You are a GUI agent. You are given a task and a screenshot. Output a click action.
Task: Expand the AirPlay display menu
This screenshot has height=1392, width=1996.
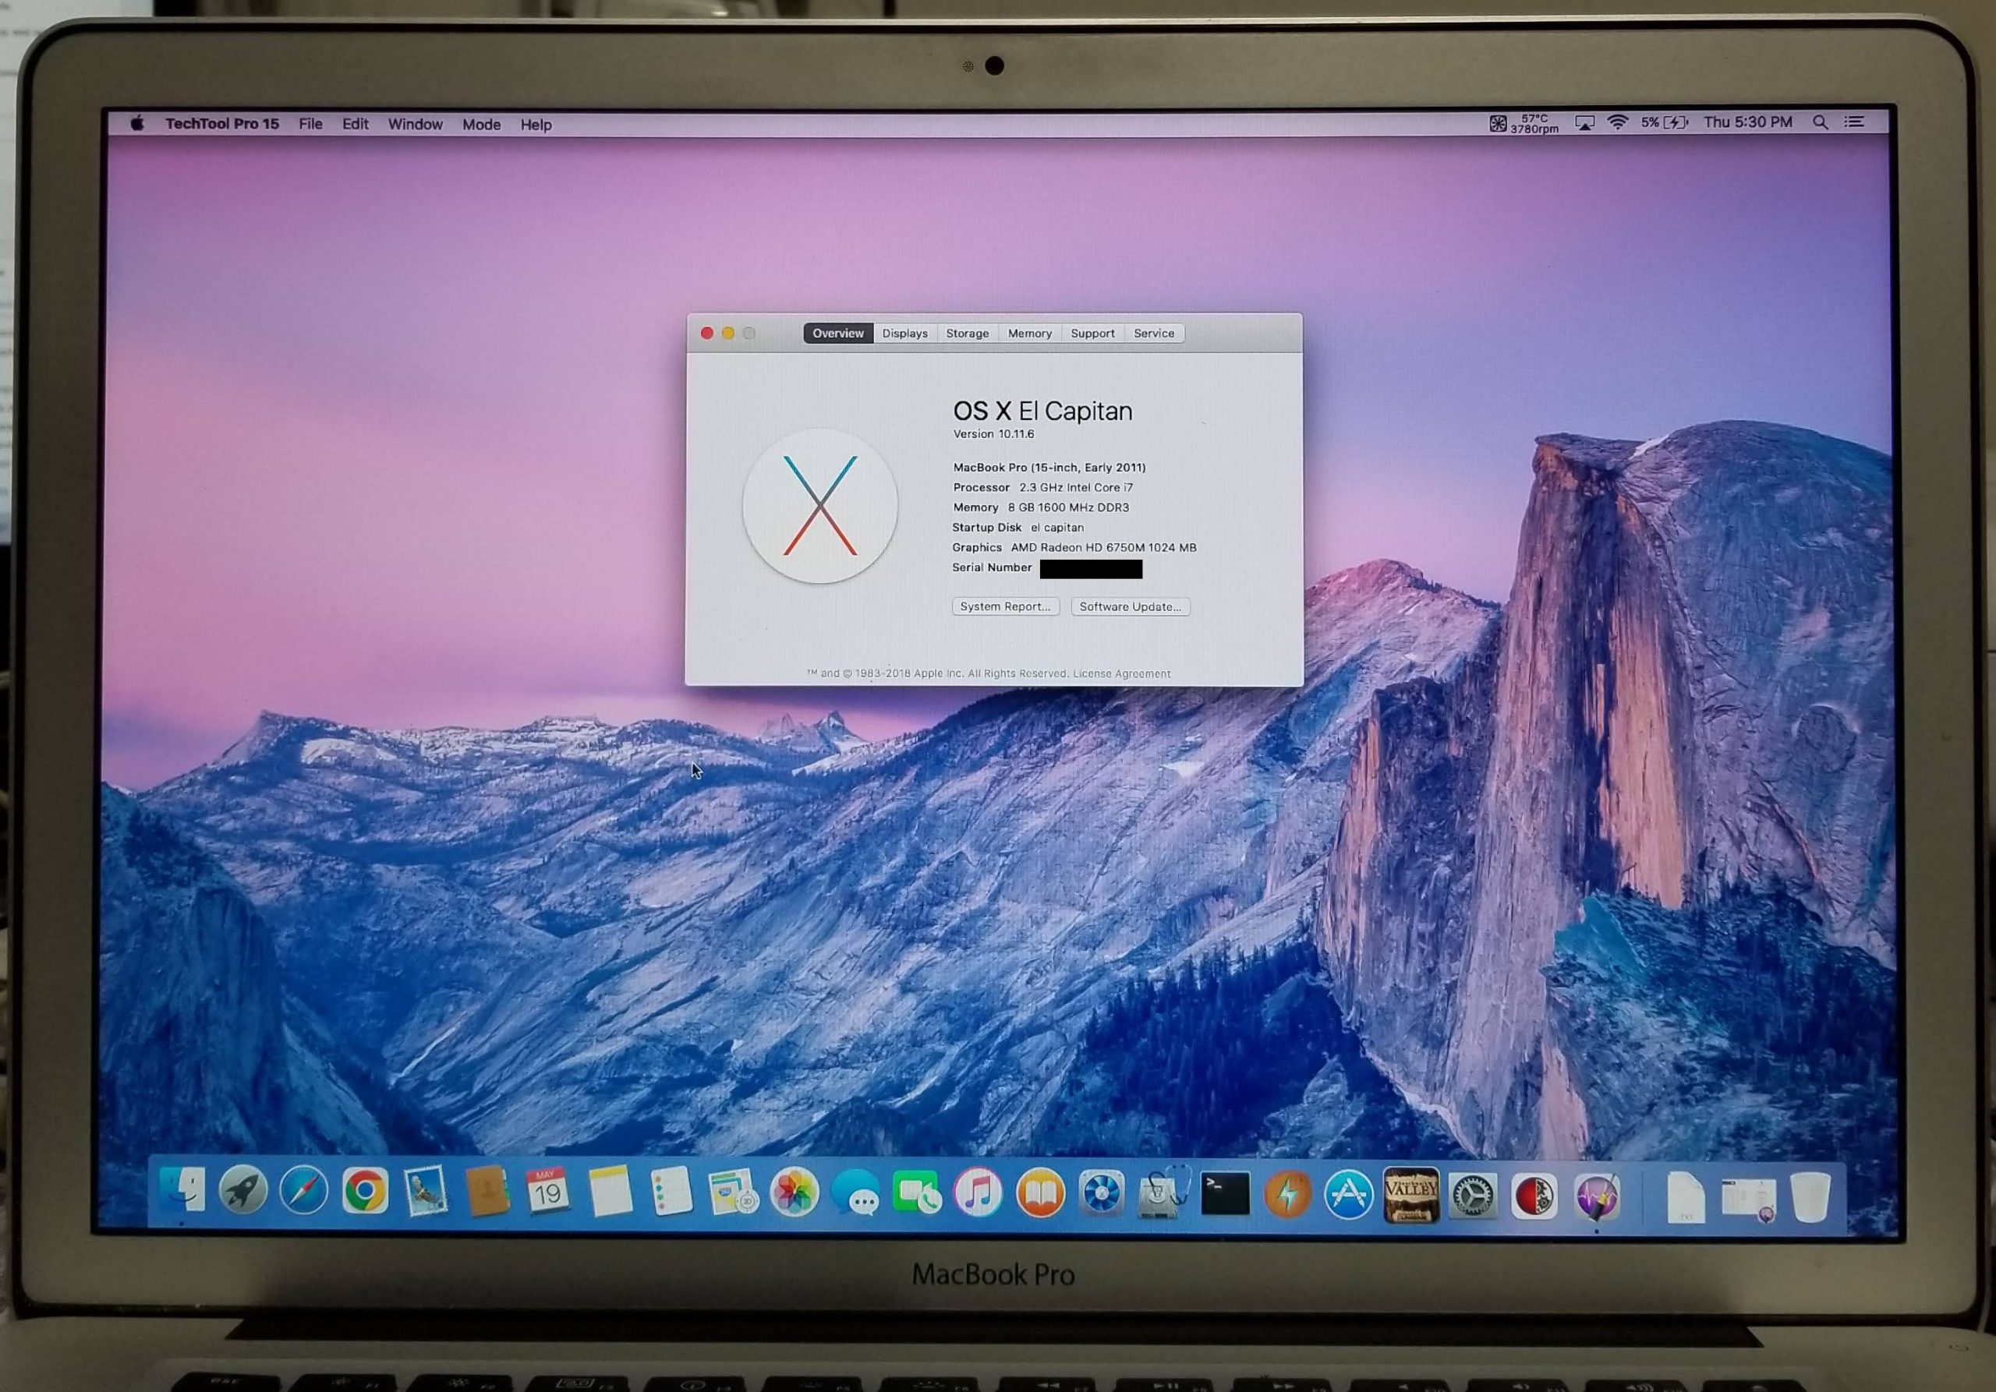pyautogui.click(x=1584, y=122)
